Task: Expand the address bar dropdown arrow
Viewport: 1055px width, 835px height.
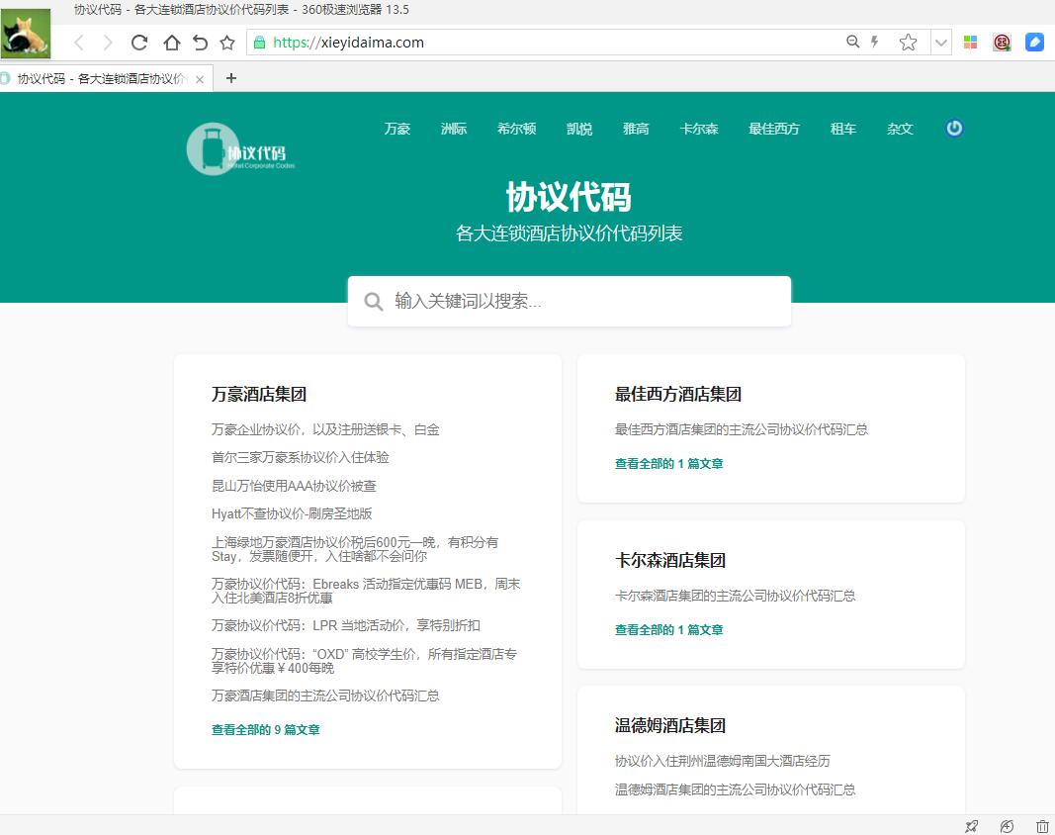Action: 940,43
